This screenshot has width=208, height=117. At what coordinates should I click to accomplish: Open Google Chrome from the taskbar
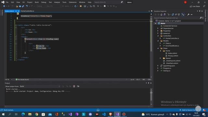point(37,114)
